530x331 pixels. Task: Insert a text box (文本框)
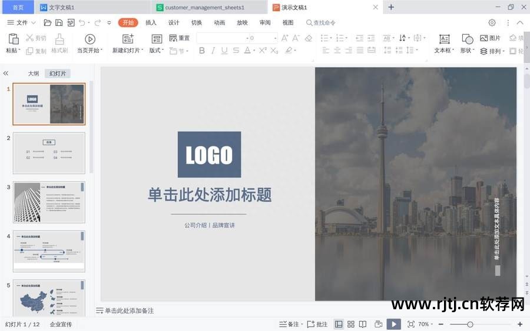(445, 39)
